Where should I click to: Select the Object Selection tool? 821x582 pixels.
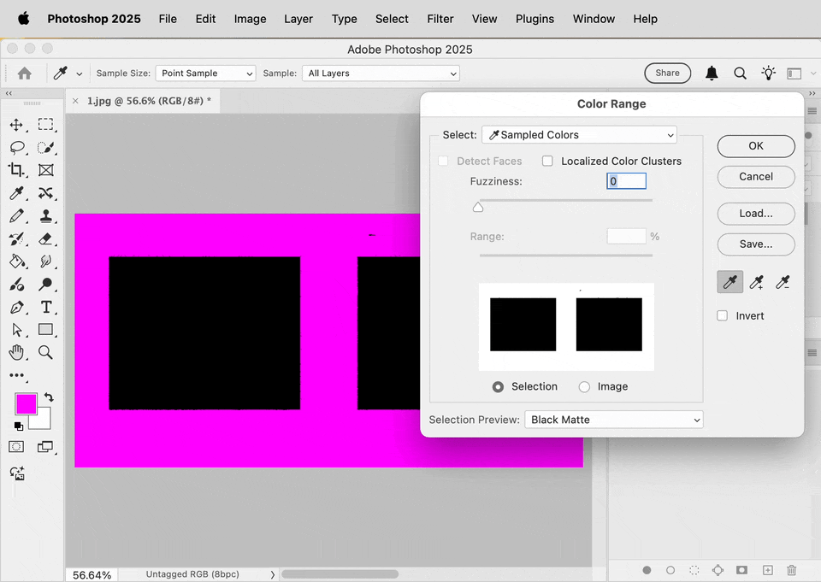pos(46,148)
